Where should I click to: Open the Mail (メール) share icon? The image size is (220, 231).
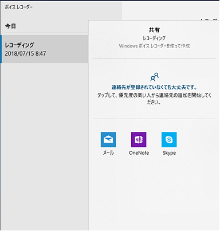click(108, 139)
